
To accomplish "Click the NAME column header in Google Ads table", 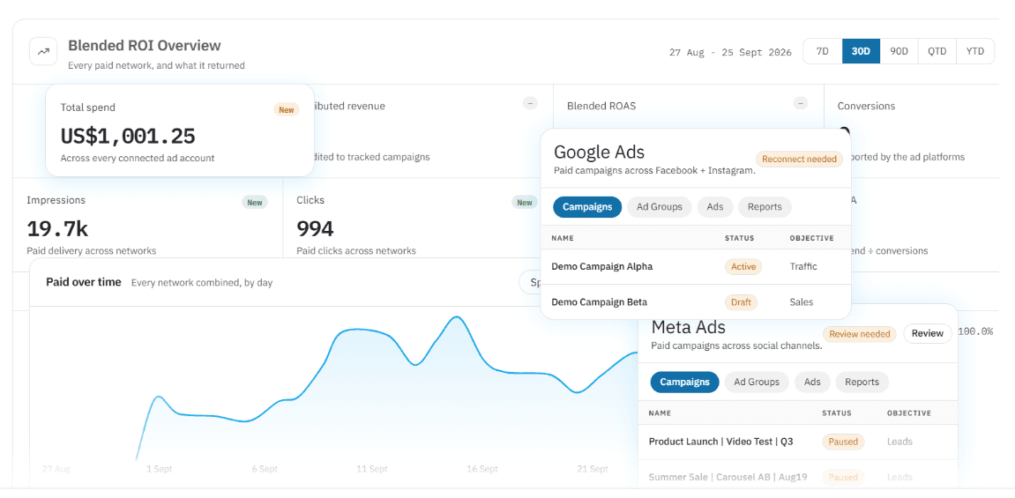I will [563, 238].
